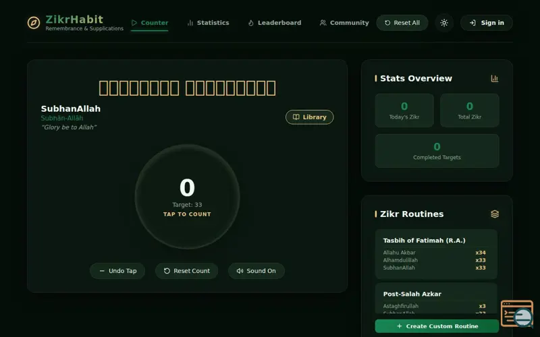The image size is (540, 337).
Task: Click Reset Count
Action: click(186, 271)
